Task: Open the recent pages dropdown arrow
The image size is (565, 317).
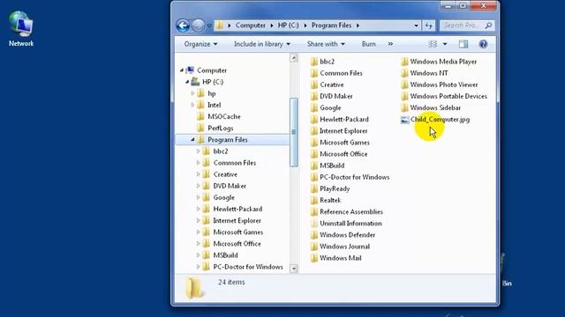Action: (209, 26)
